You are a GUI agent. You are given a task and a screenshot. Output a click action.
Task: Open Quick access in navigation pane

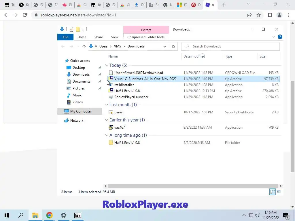(80, 61)
